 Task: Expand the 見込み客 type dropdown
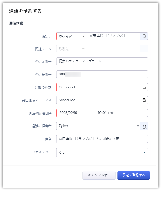(83, 36)
